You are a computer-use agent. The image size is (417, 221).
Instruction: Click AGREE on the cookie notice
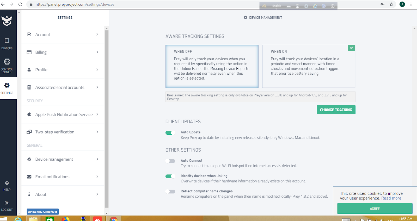[x=375, y=209]
